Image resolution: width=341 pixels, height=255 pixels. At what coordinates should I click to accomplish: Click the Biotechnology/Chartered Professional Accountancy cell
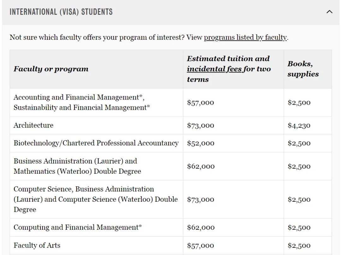(x=96, y=143)
